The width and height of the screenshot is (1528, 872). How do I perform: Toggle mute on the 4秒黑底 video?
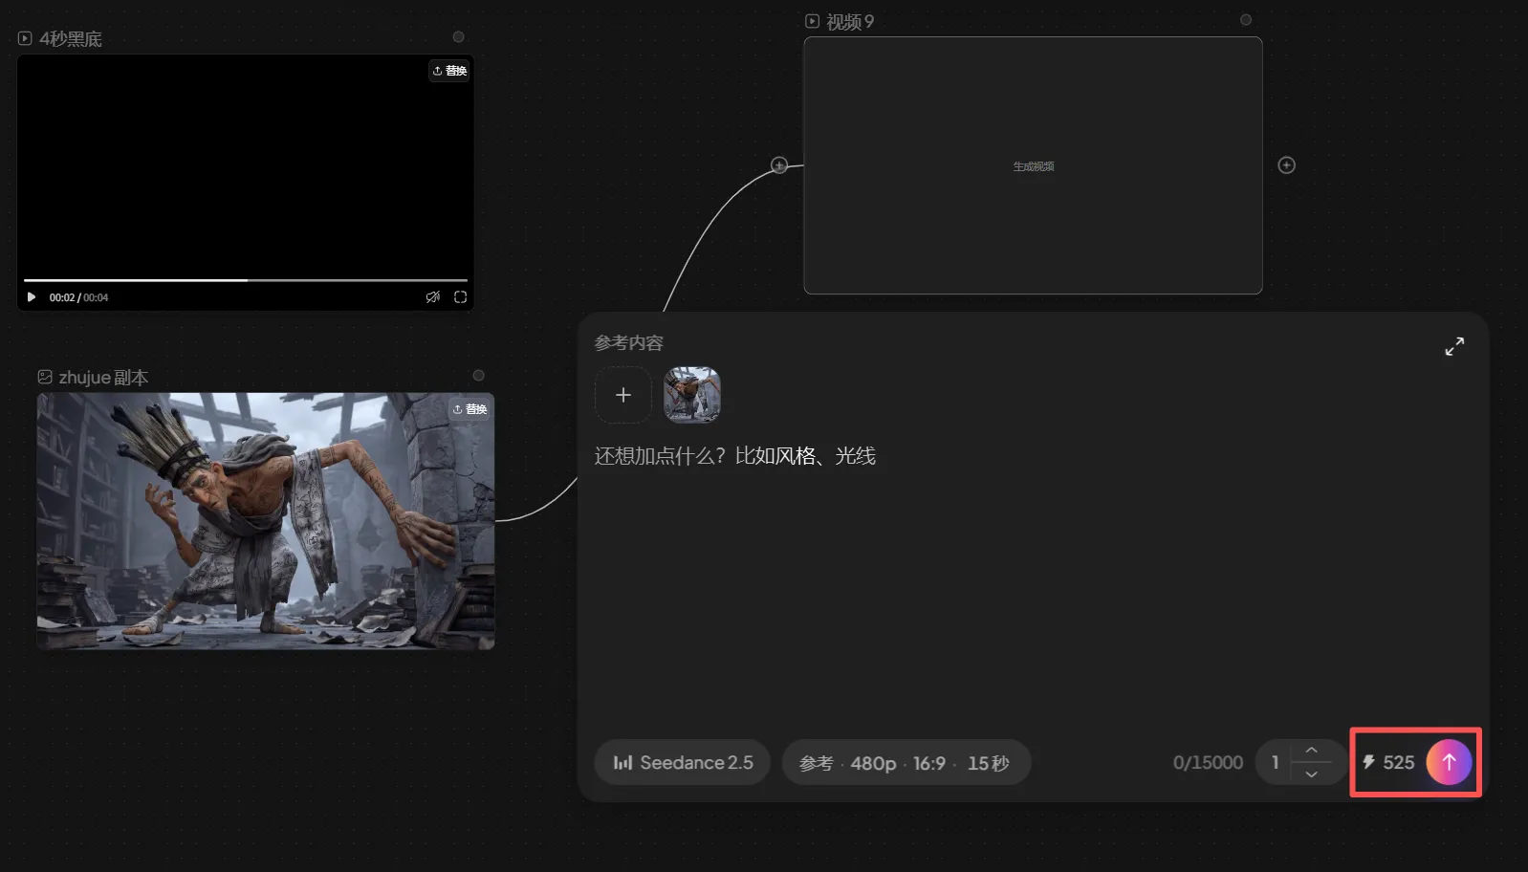[x=433, y=297]
